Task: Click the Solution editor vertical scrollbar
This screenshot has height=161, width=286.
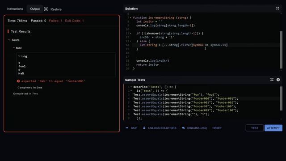Action: [x=281, y=50]
